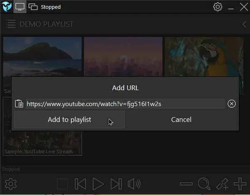The width and height of the screenshot is (250, 195).
Task: Minimize the wallpaper app window
Action: [x=231, y=9]
